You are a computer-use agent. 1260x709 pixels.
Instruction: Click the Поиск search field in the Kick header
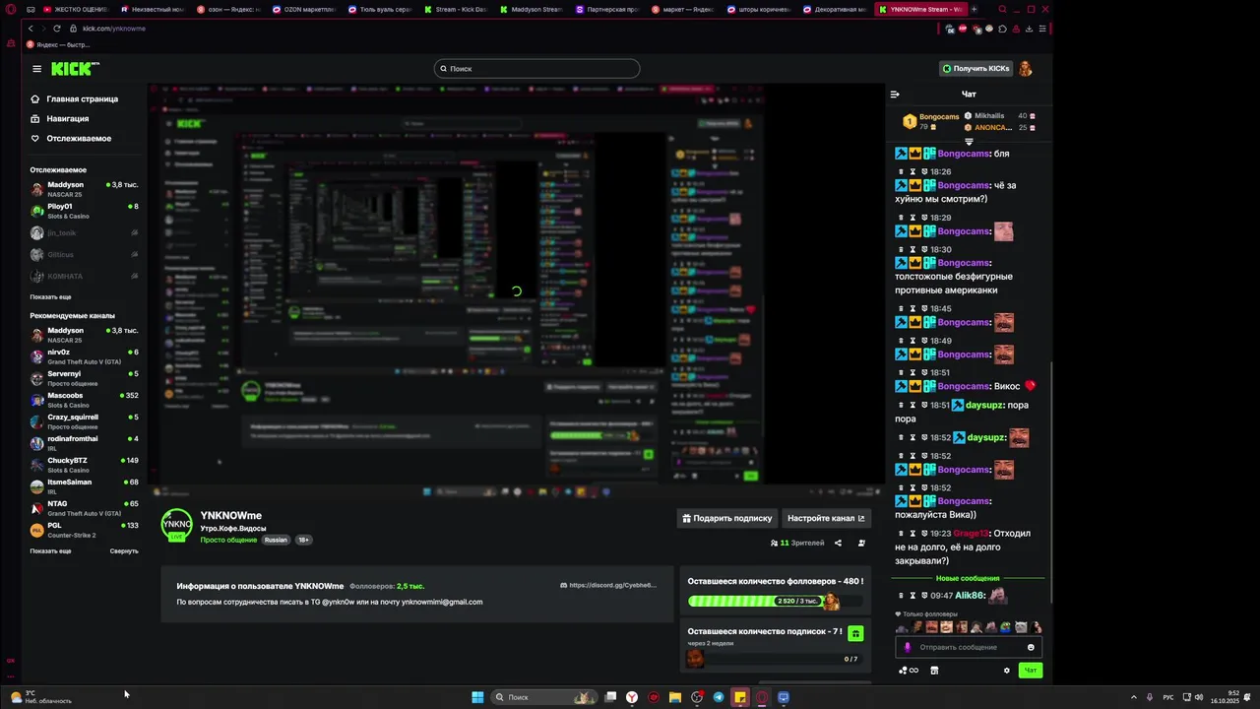[x=536, y=69]
